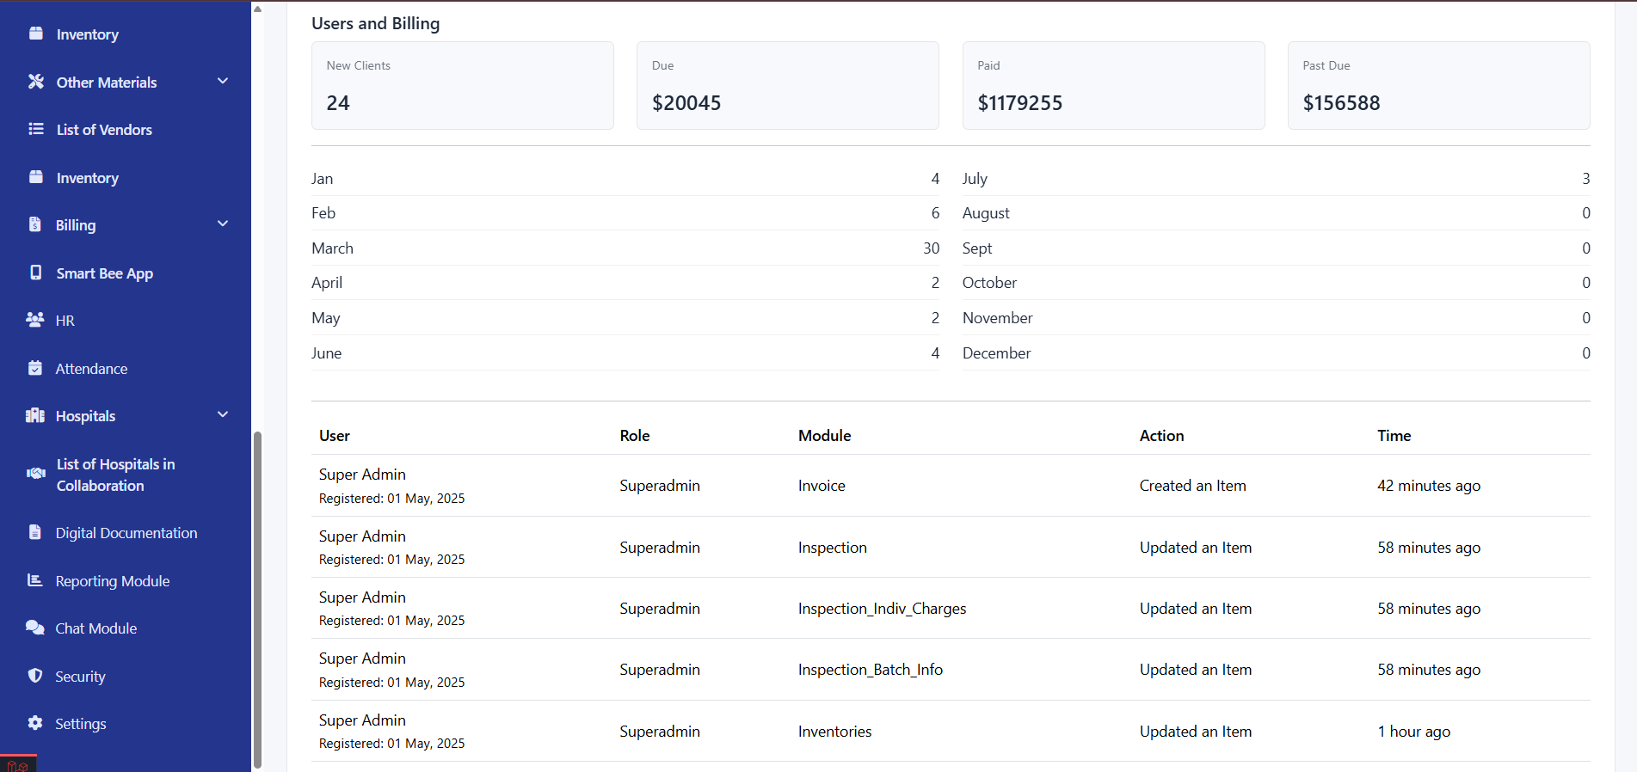Click the handshake icon for hospital collaboration
The image size is (1637, 772).
click(35, 474)
